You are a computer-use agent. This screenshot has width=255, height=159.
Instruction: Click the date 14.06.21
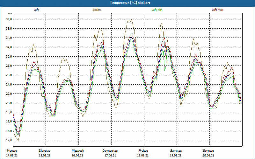tap(12, 156)
